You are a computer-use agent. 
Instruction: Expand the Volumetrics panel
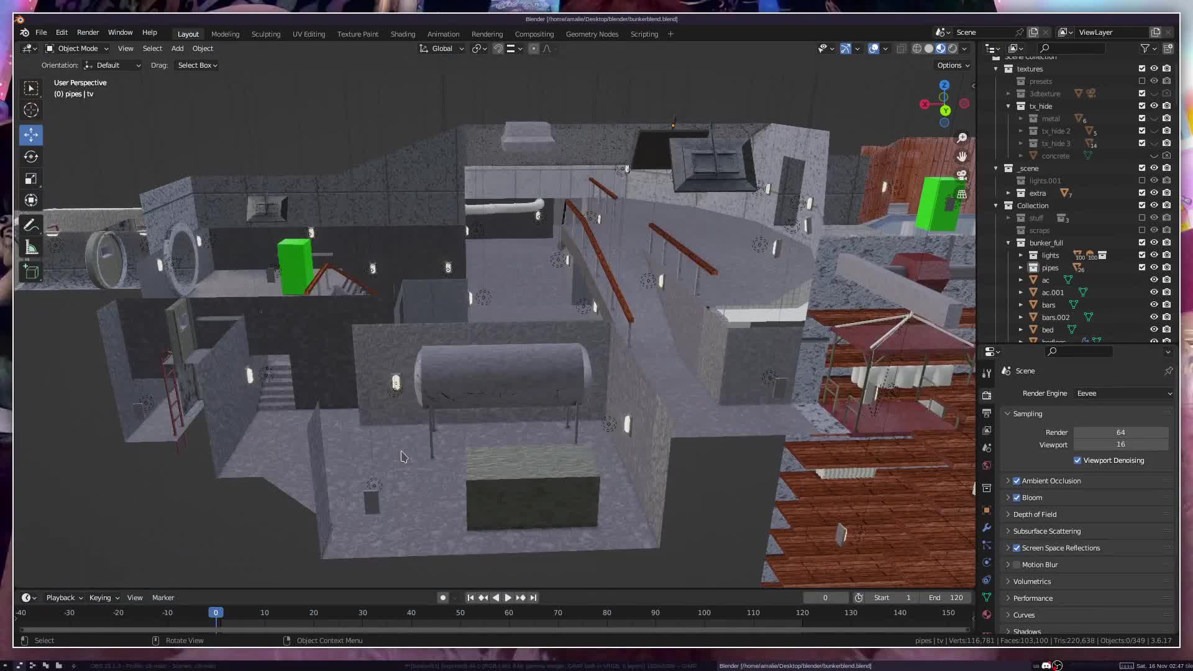coord(1032,582)
